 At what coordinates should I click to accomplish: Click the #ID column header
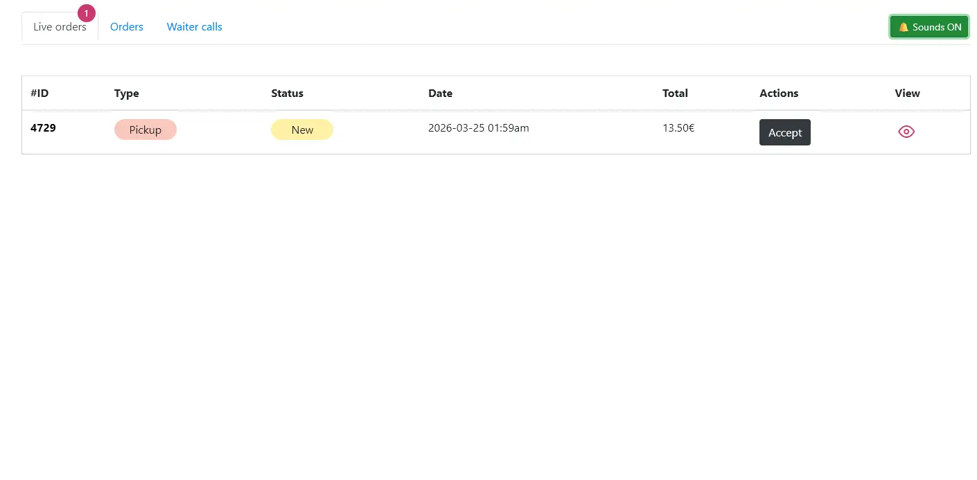tap(39, 93)
